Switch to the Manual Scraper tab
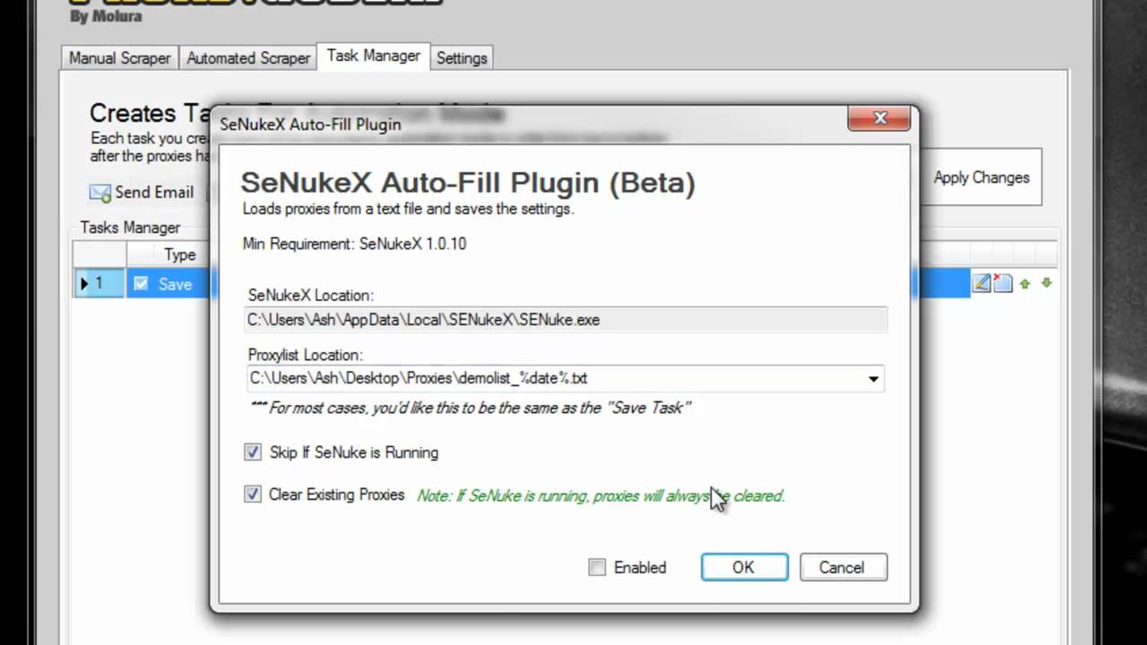 (x=120, y=58)
